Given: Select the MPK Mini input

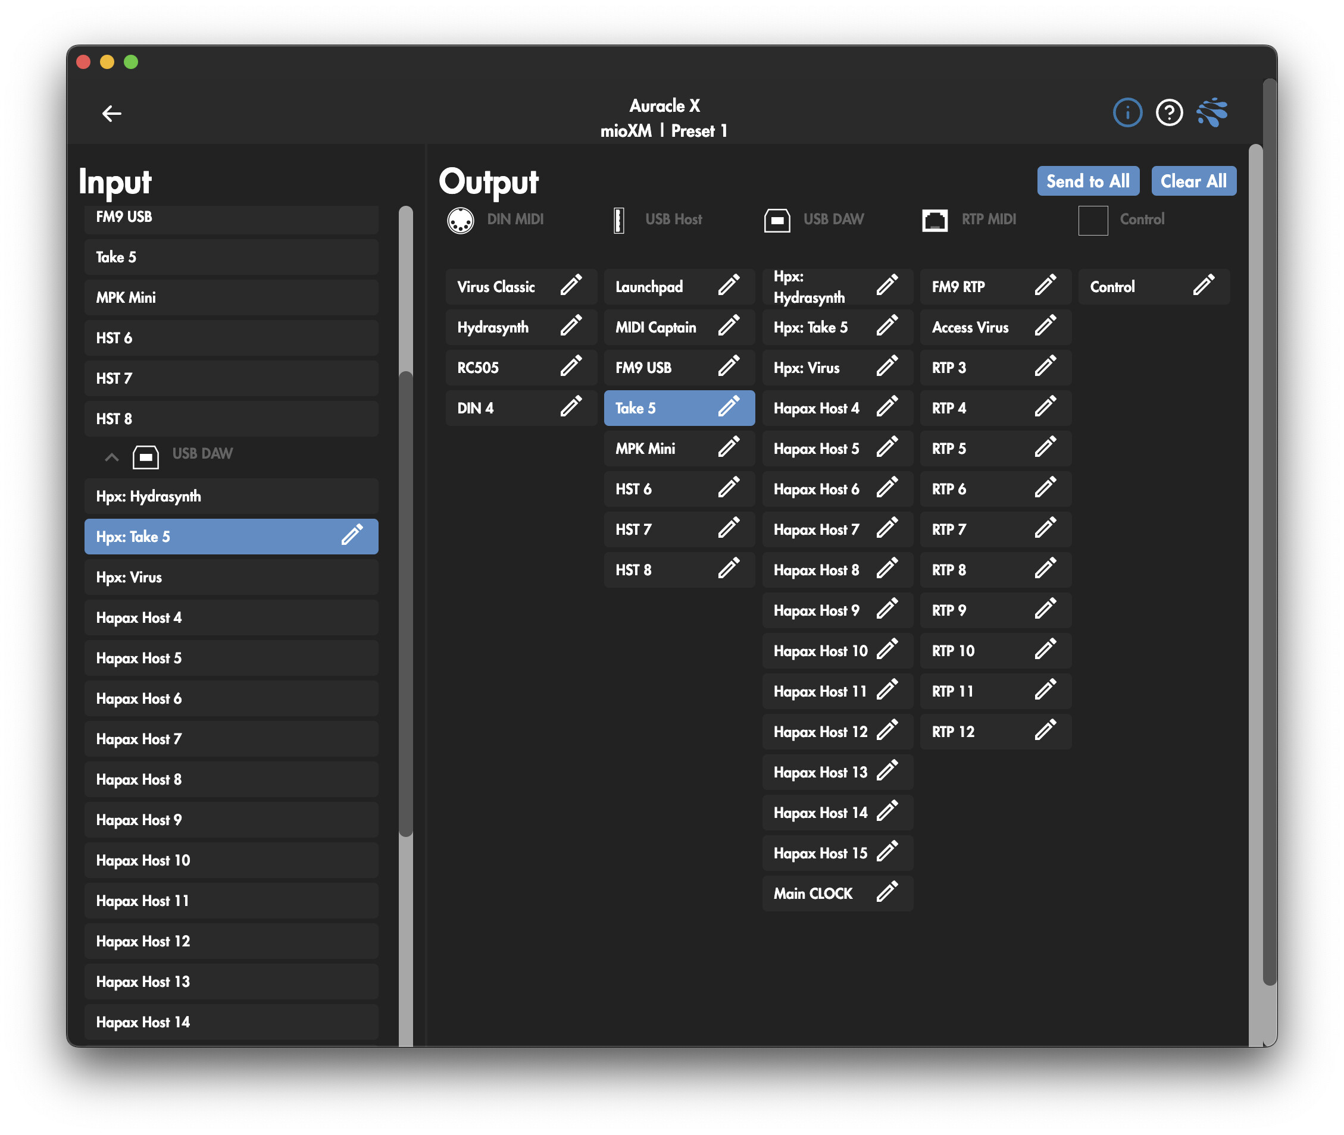Looking at the screenshot, I should point(230,297).
